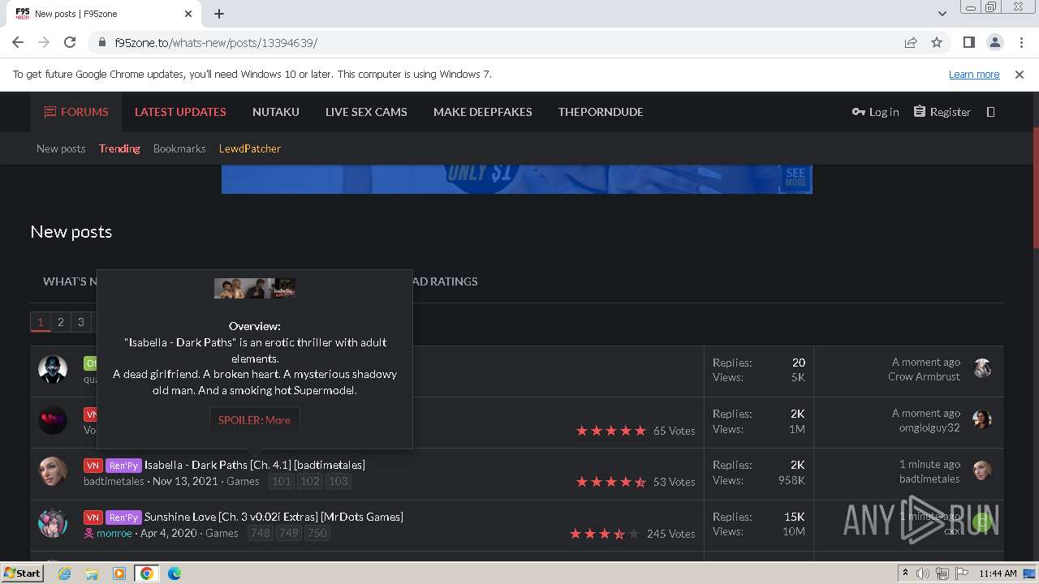Open the Isabella - Dark Paths thread title
1039x584 pixels.
(x=255, y=465)
